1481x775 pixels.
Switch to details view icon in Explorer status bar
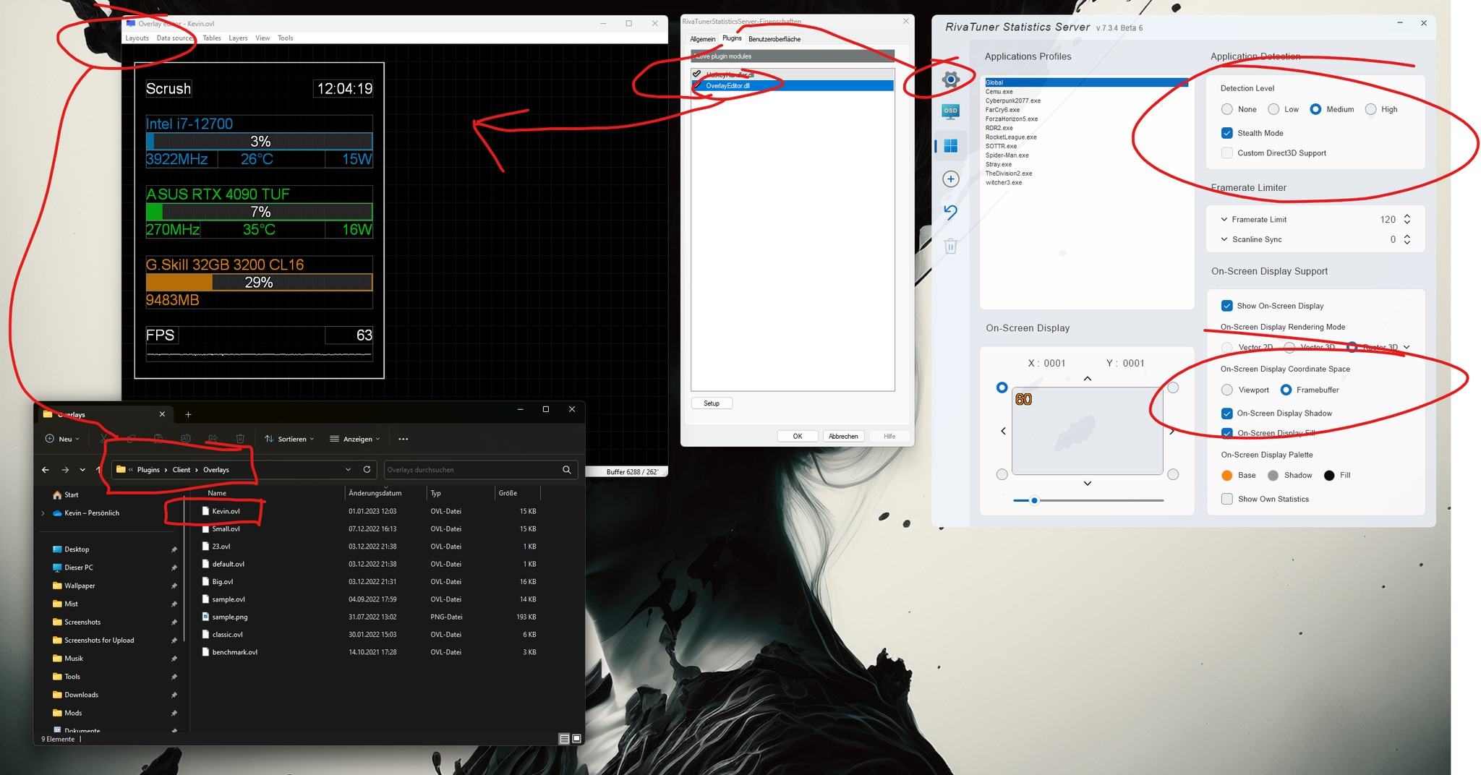564,739
